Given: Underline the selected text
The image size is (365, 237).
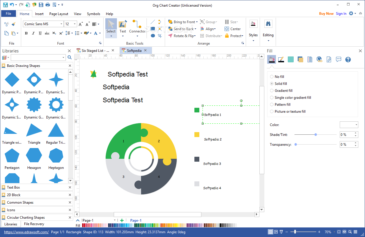Looking at the screenshot, I should click(40, 33).
